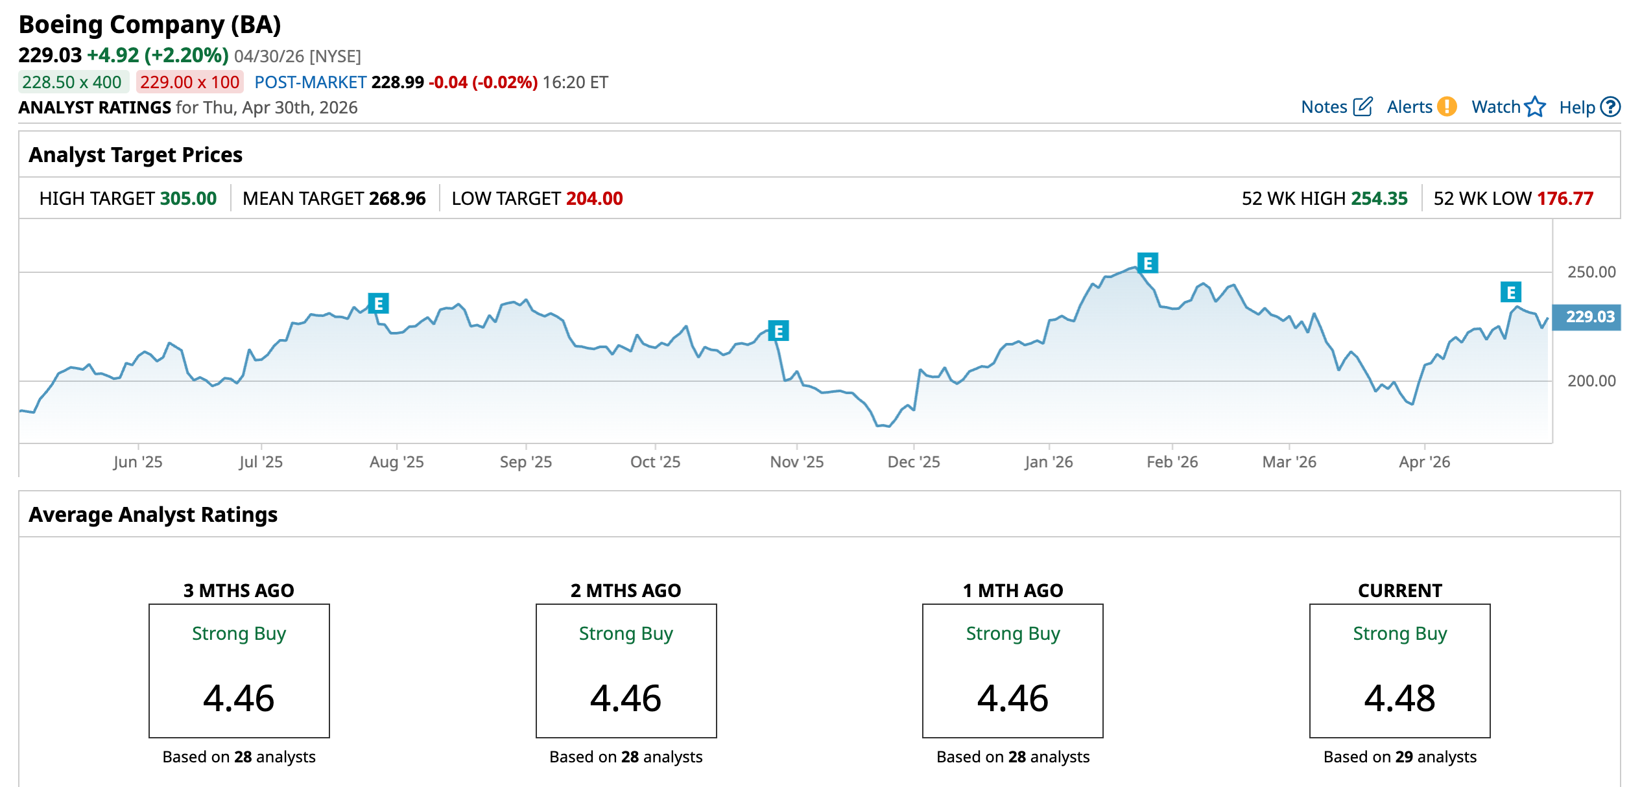This screenshot has width=1629, height=787.
Task: Click the earnings E marker in late April '26
Action: (1511, 292)
